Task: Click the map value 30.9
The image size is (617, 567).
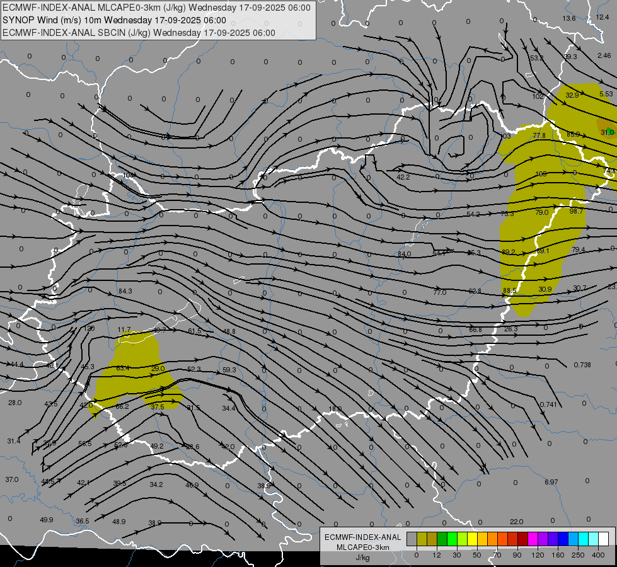Action: tap(545, 289)
